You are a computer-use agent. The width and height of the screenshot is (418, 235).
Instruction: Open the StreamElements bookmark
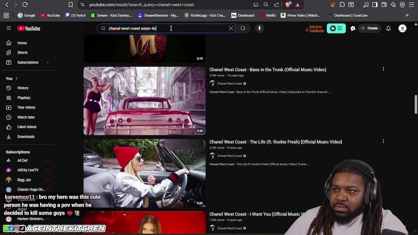(x=158, y=15)
